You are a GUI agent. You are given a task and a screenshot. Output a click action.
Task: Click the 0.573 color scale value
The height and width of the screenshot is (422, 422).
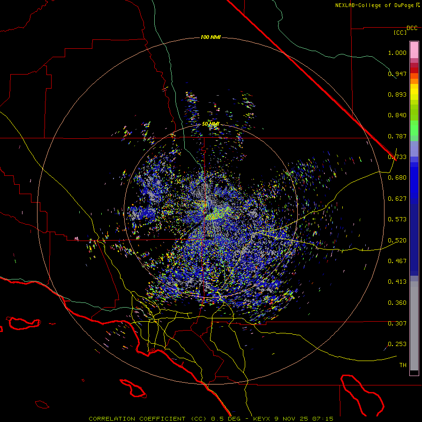coord(397,219)
